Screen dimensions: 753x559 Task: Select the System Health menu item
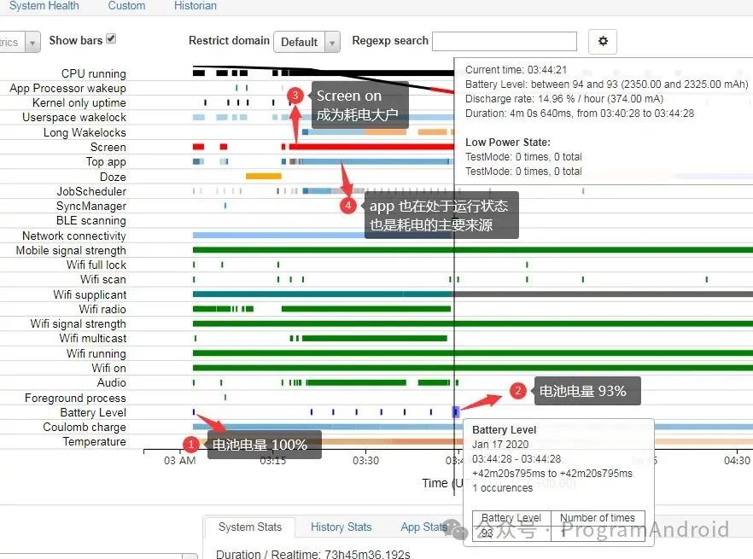tap(44, 6)
